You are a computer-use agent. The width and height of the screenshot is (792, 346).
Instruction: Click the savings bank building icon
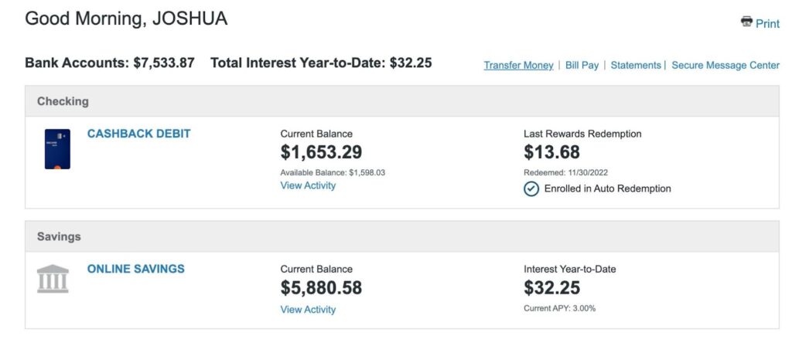(x=53, y=279)
